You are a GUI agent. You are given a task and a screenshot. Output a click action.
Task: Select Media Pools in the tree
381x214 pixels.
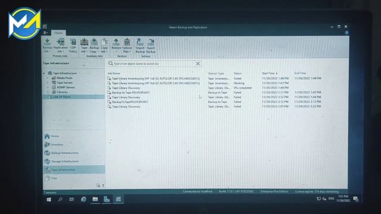coord(64,78)
